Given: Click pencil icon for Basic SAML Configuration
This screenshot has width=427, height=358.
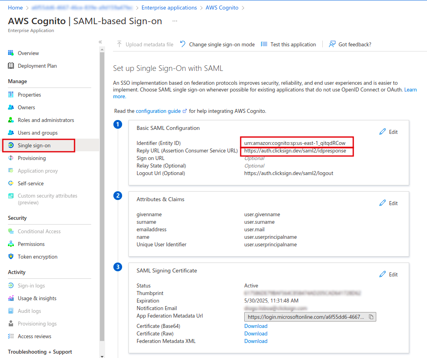Looking at the screenshot, I should tap(383, 131).
